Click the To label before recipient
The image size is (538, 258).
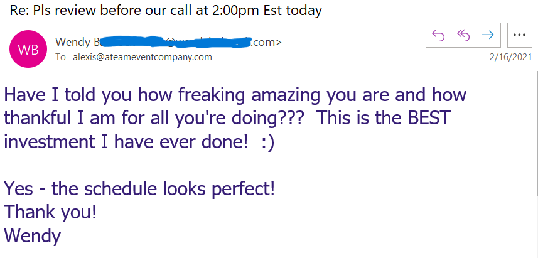click(x=60, y=57)
